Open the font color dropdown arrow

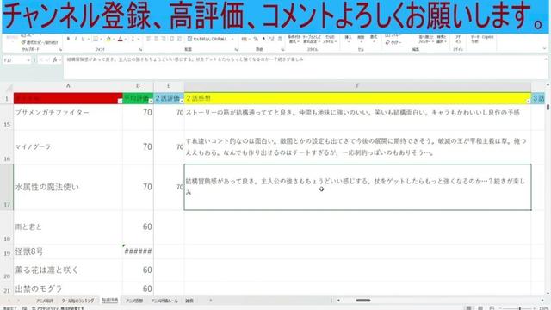click(x=126, y=39)
